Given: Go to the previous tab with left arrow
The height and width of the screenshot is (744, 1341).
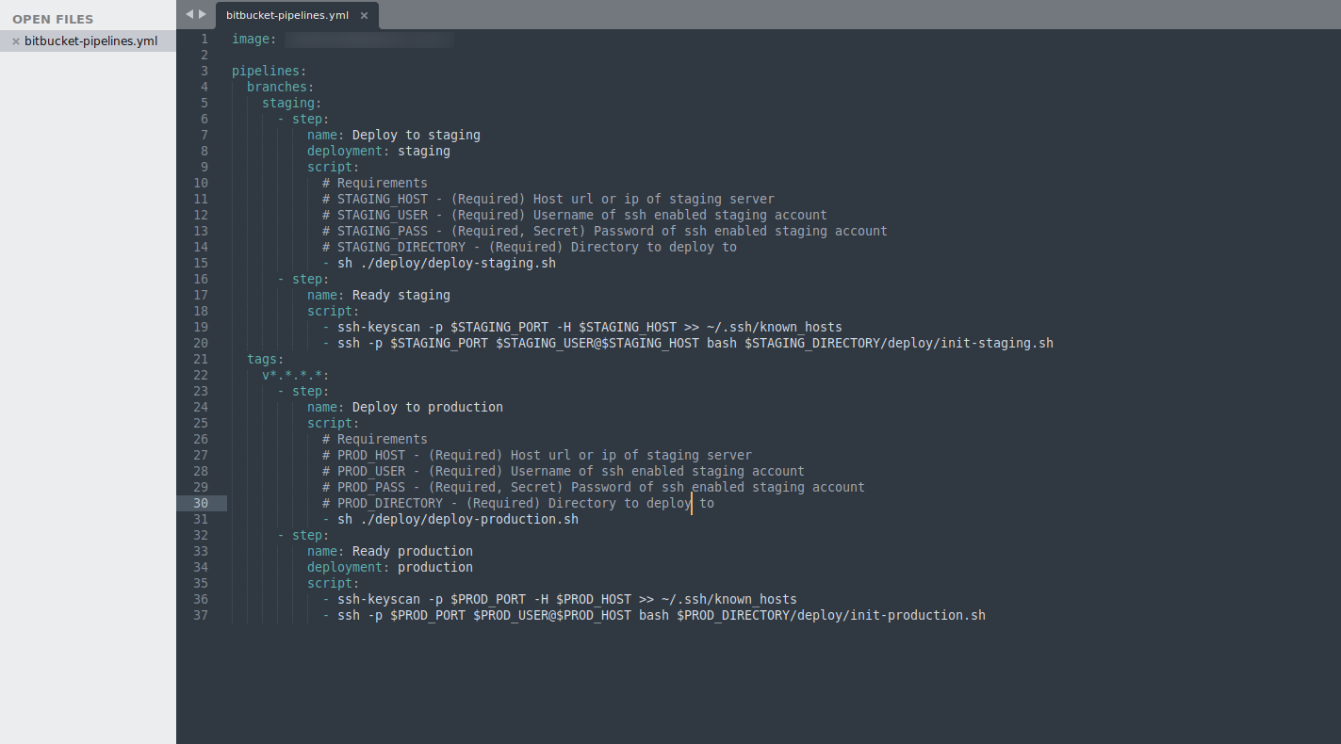Looking at the screenshot, I should (x=189, y=14).
